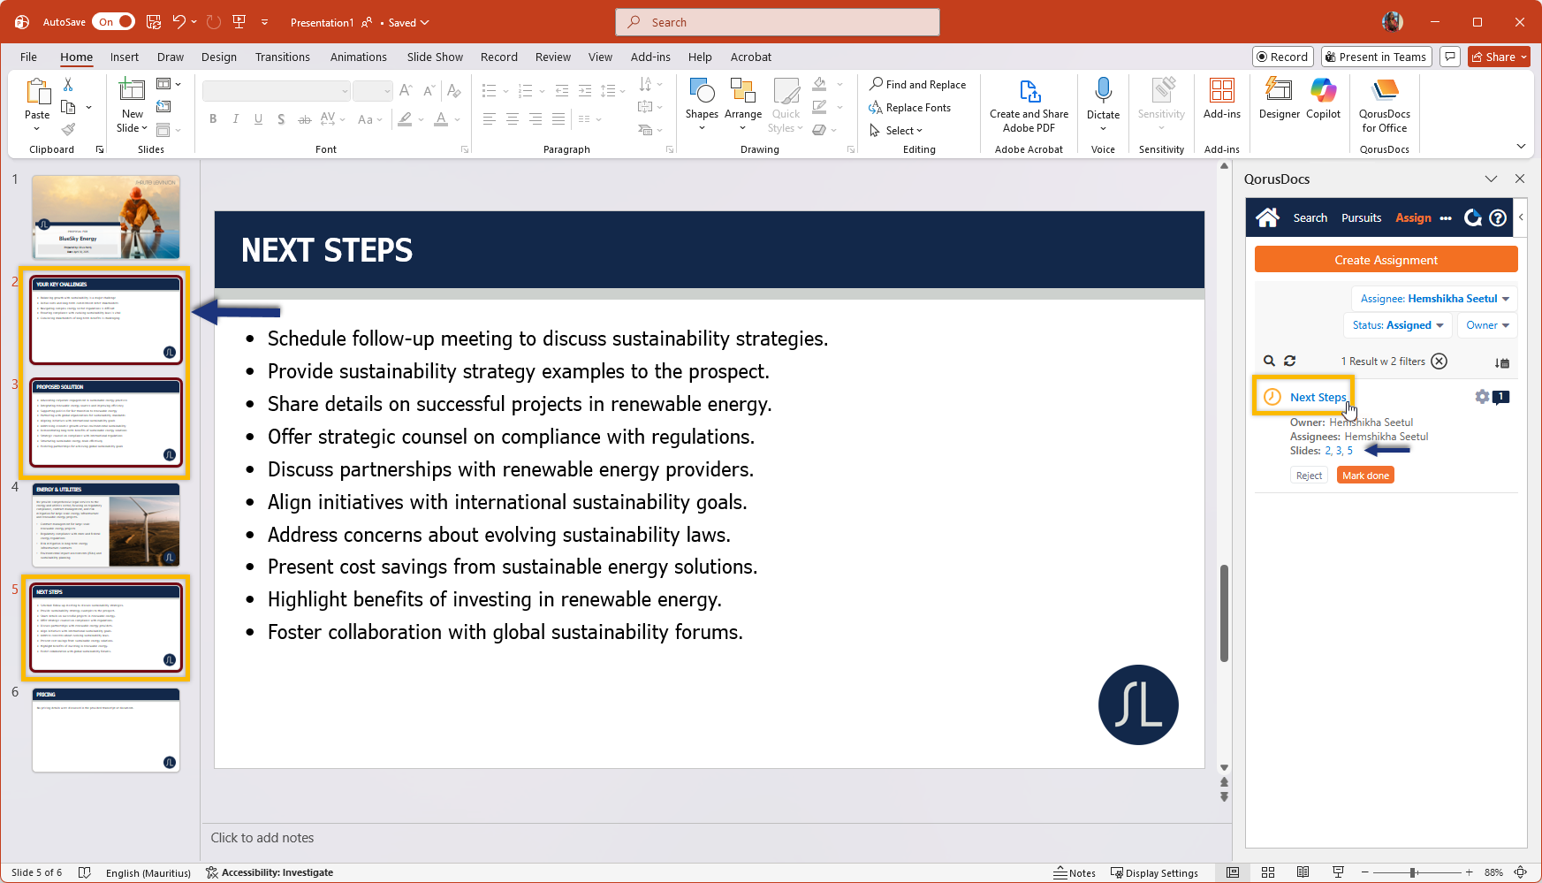Toggle AutoSave off
The width and height of the screenshot is (1542, 883).
(114, 22)
